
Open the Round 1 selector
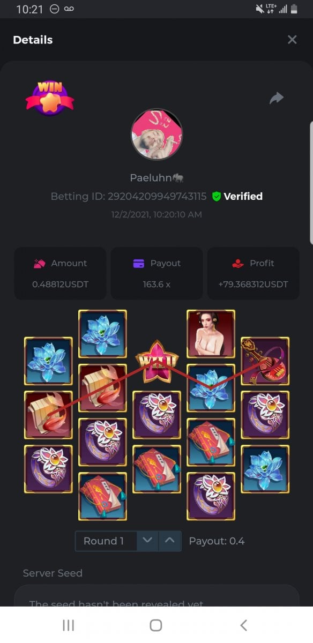coord(106,541)
